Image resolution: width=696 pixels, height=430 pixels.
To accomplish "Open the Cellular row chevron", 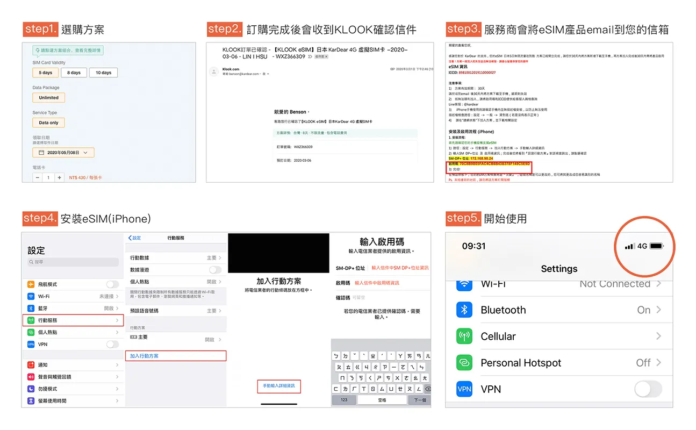I will (659, 336).
